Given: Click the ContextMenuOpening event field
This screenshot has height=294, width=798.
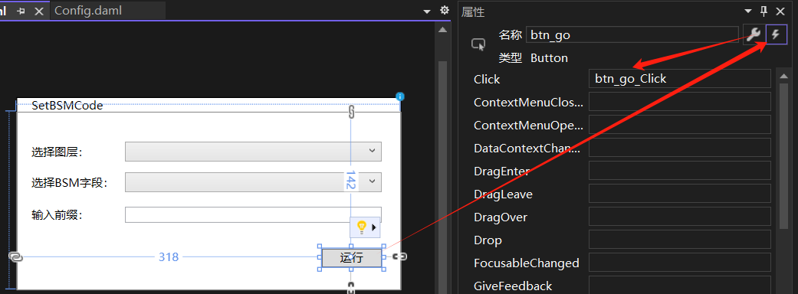Looking at the screenshot, I should [x=680, y=125].
